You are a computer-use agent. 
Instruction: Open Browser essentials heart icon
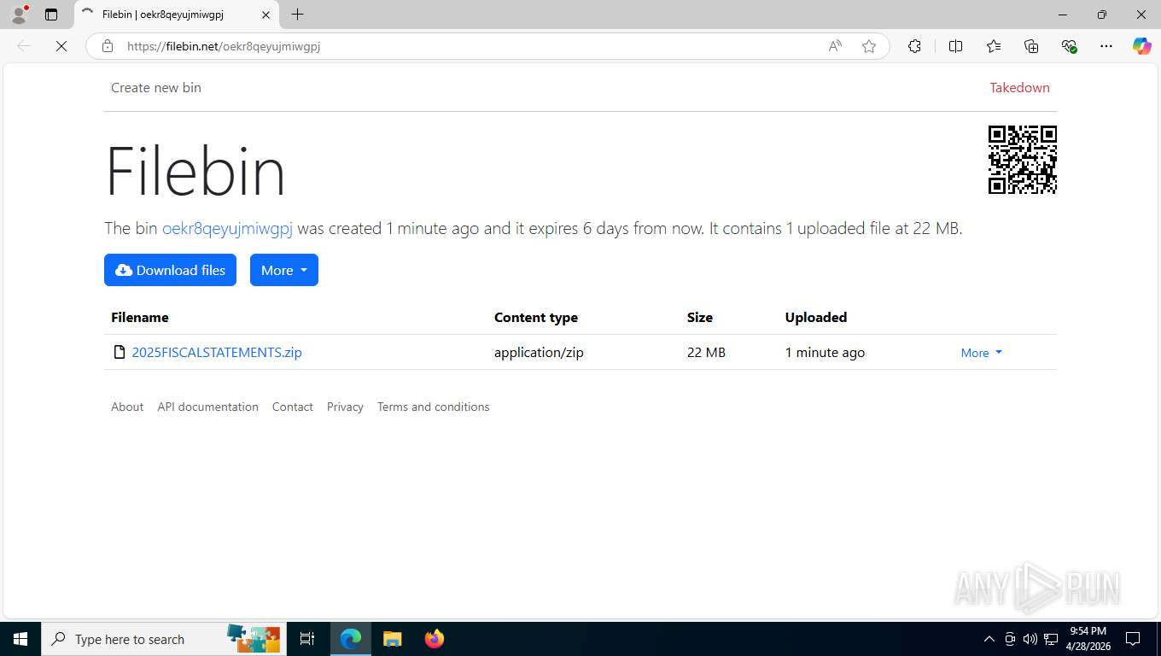1069,46
